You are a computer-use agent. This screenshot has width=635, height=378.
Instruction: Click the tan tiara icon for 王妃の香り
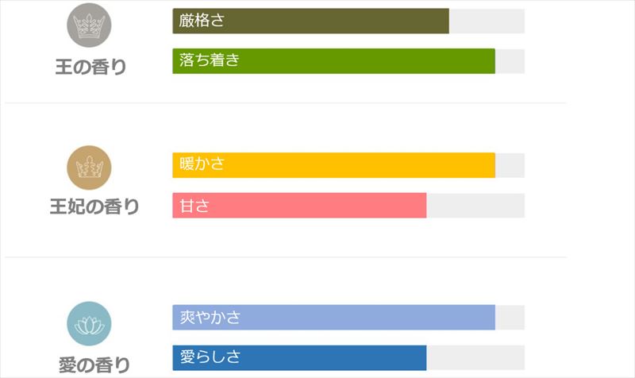(x=89, y=168)
